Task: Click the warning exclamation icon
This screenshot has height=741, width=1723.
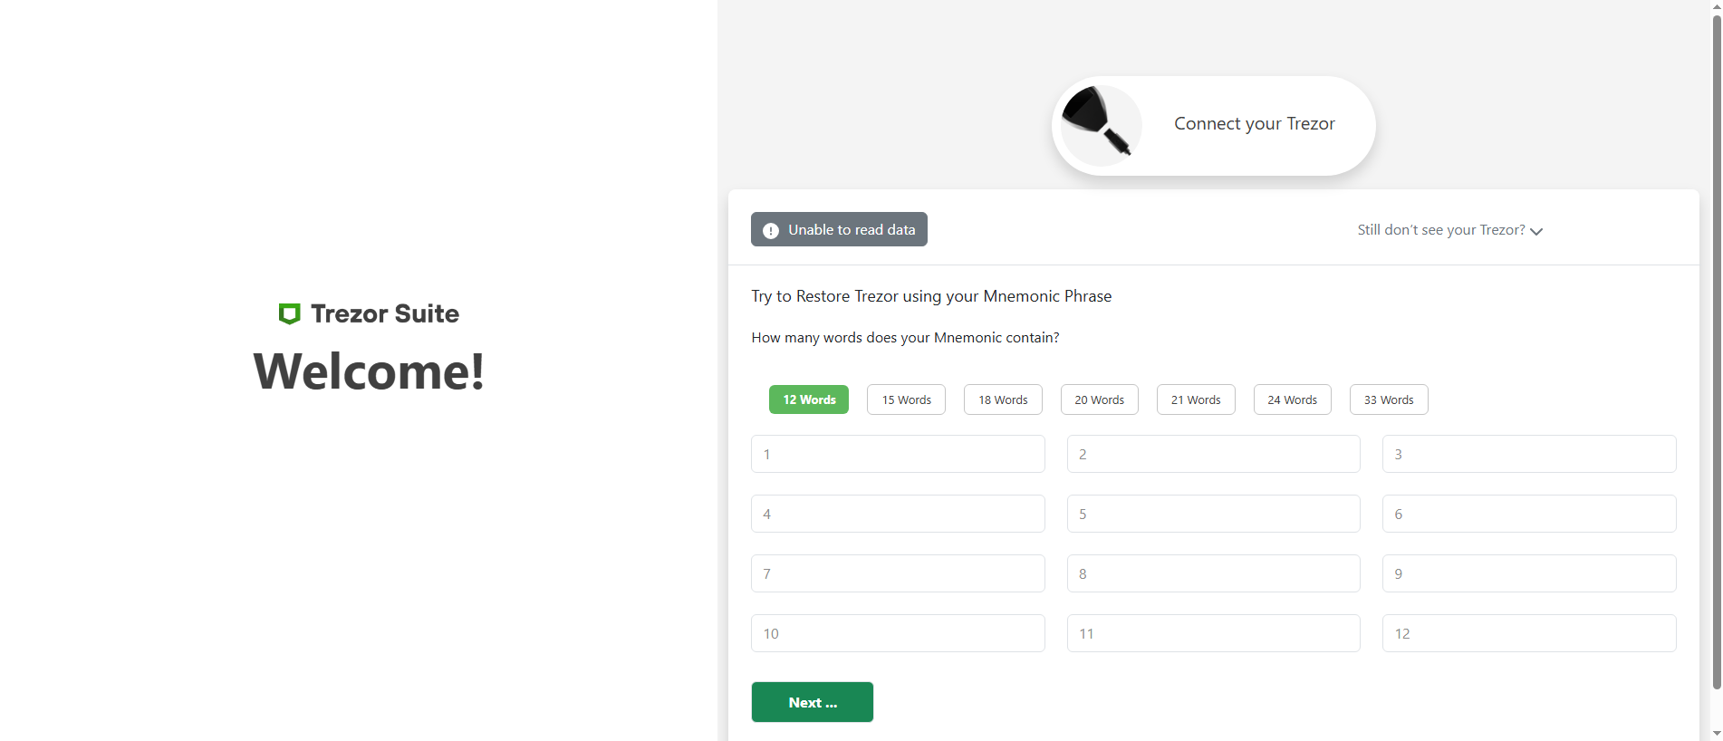Action: tap(771, 230)
